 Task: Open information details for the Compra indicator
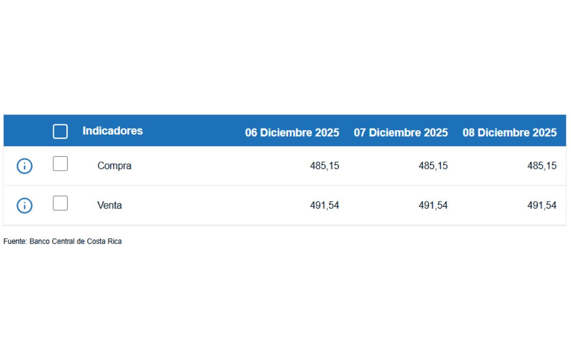24,166
